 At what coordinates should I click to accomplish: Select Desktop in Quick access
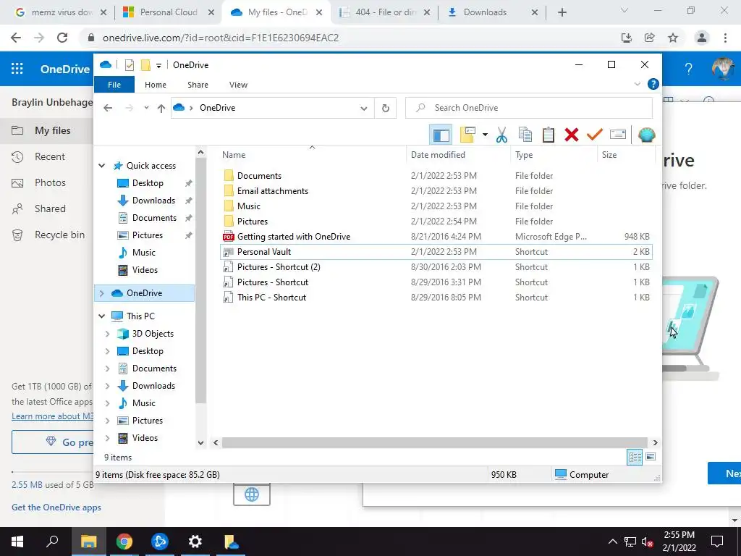click(x=148, y=183)
